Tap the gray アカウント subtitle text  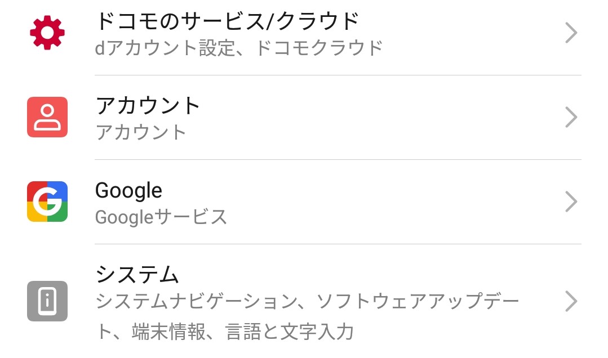[x=141, y=132]
